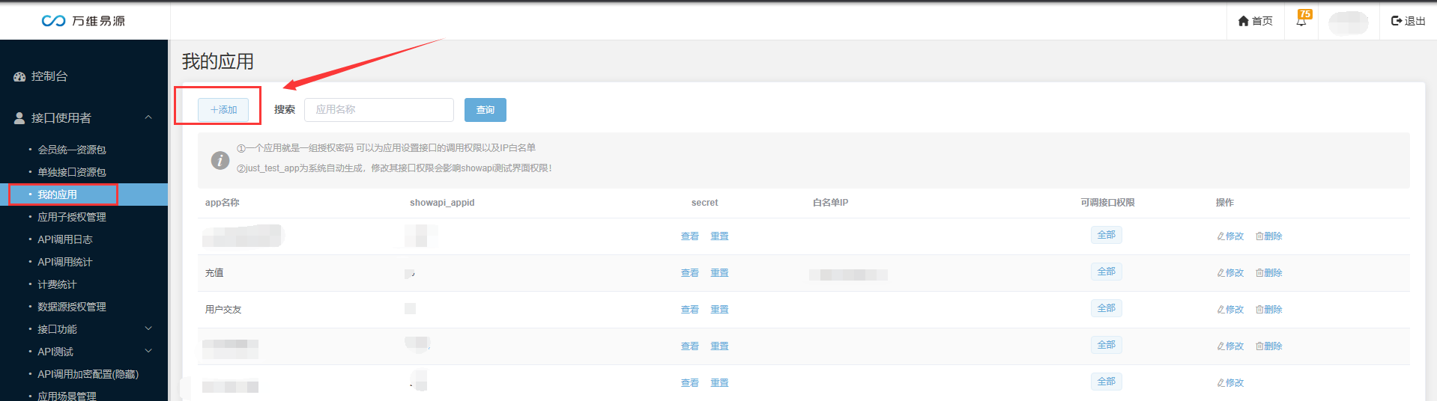Image resolution: width=1437 pixels, height=401 pixels.
Task: Select 我的应用 in sidebar
Action: pyautogui.click(x=58, y=195)
